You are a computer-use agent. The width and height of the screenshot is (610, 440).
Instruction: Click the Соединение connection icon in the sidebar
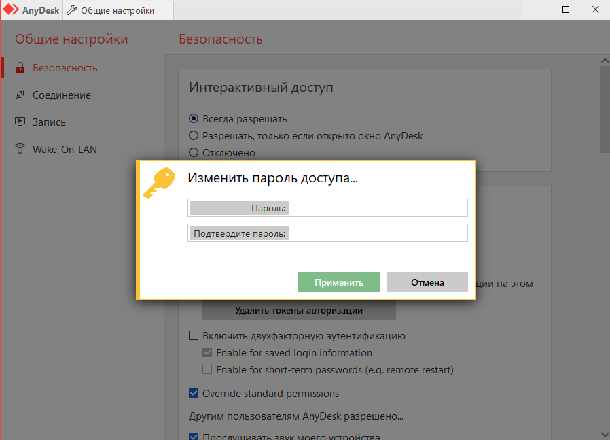tap(20, 95)
